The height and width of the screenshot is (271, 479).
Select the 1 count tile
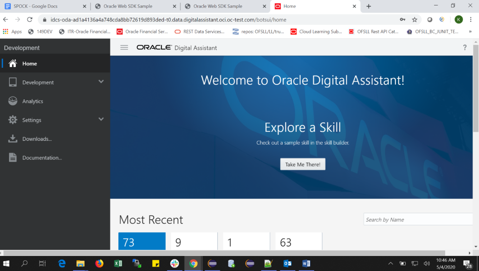246,241
